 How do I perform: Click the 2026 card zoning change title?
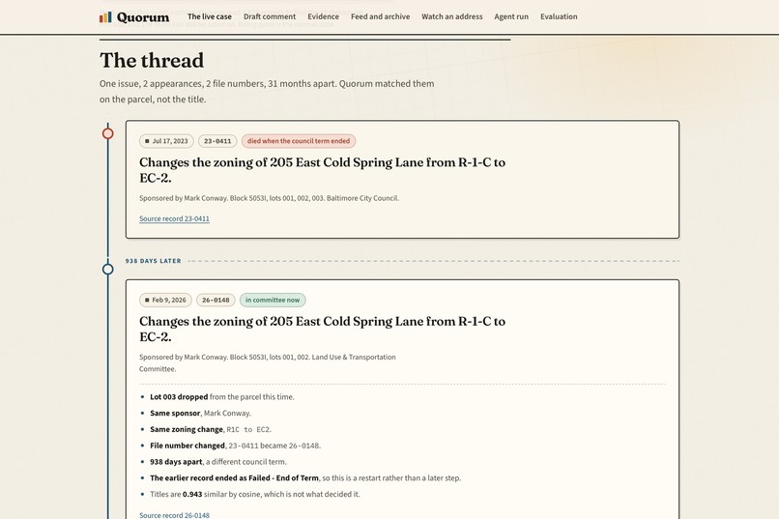coord(322,329)
